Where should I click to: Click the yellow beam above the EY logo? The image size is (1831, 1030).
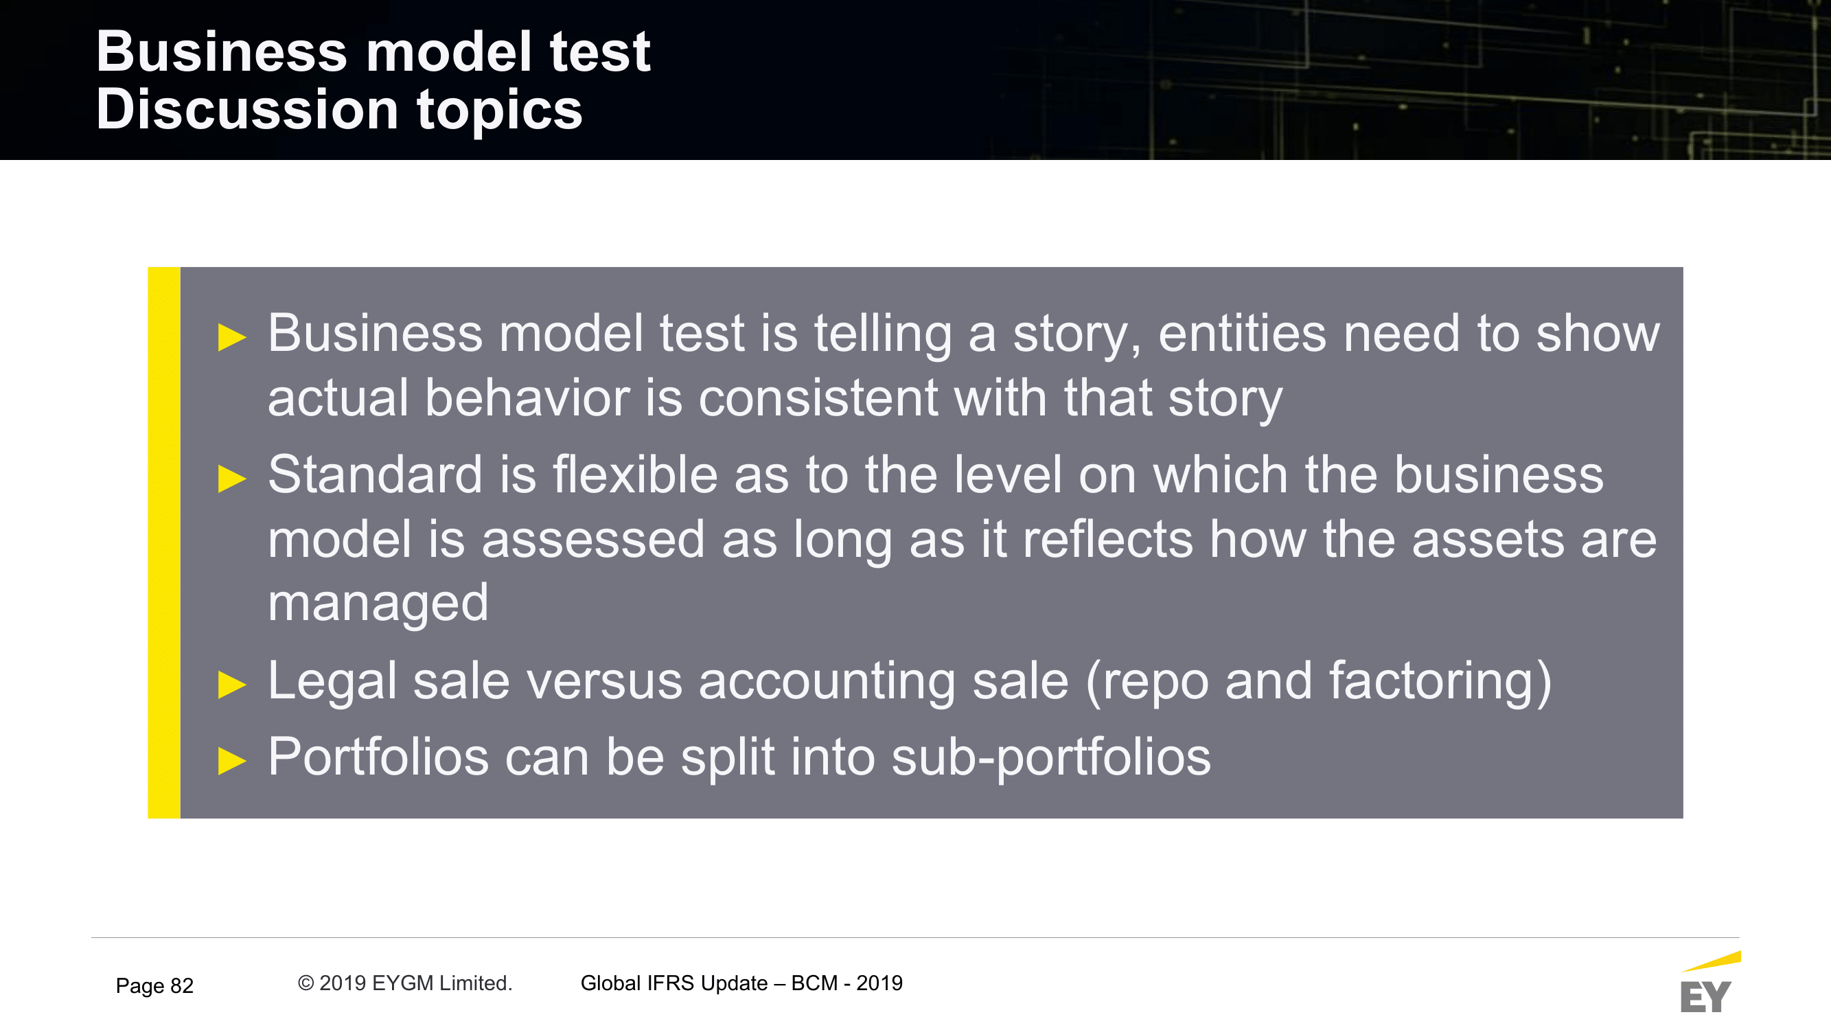coord(1712,961)
